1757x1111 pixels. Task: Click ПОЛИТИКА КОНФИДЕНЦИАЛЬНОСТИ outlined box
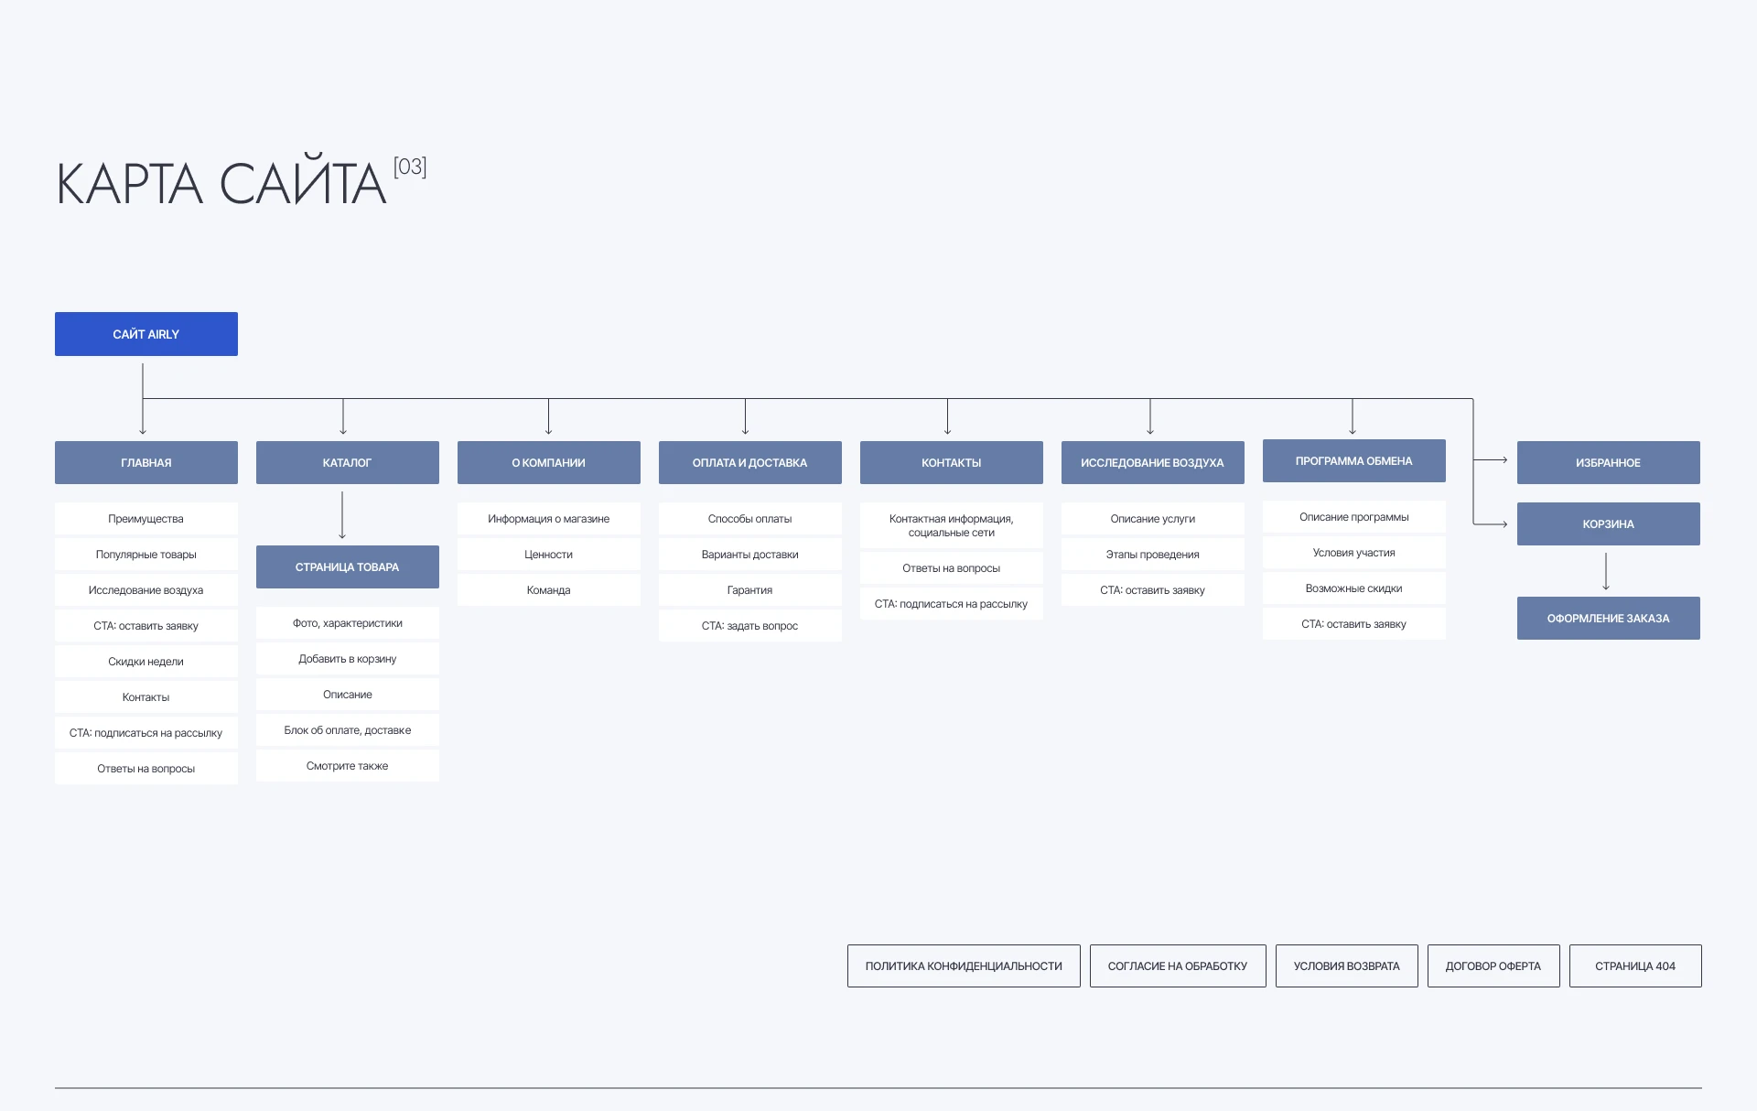coord(964,965)
